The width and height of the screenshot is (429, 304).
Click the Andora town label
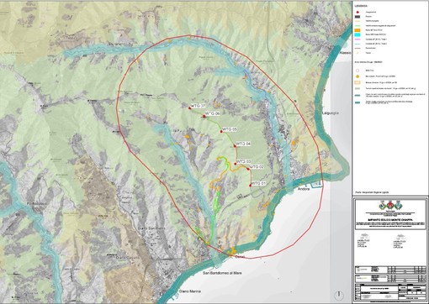point(304,189)
